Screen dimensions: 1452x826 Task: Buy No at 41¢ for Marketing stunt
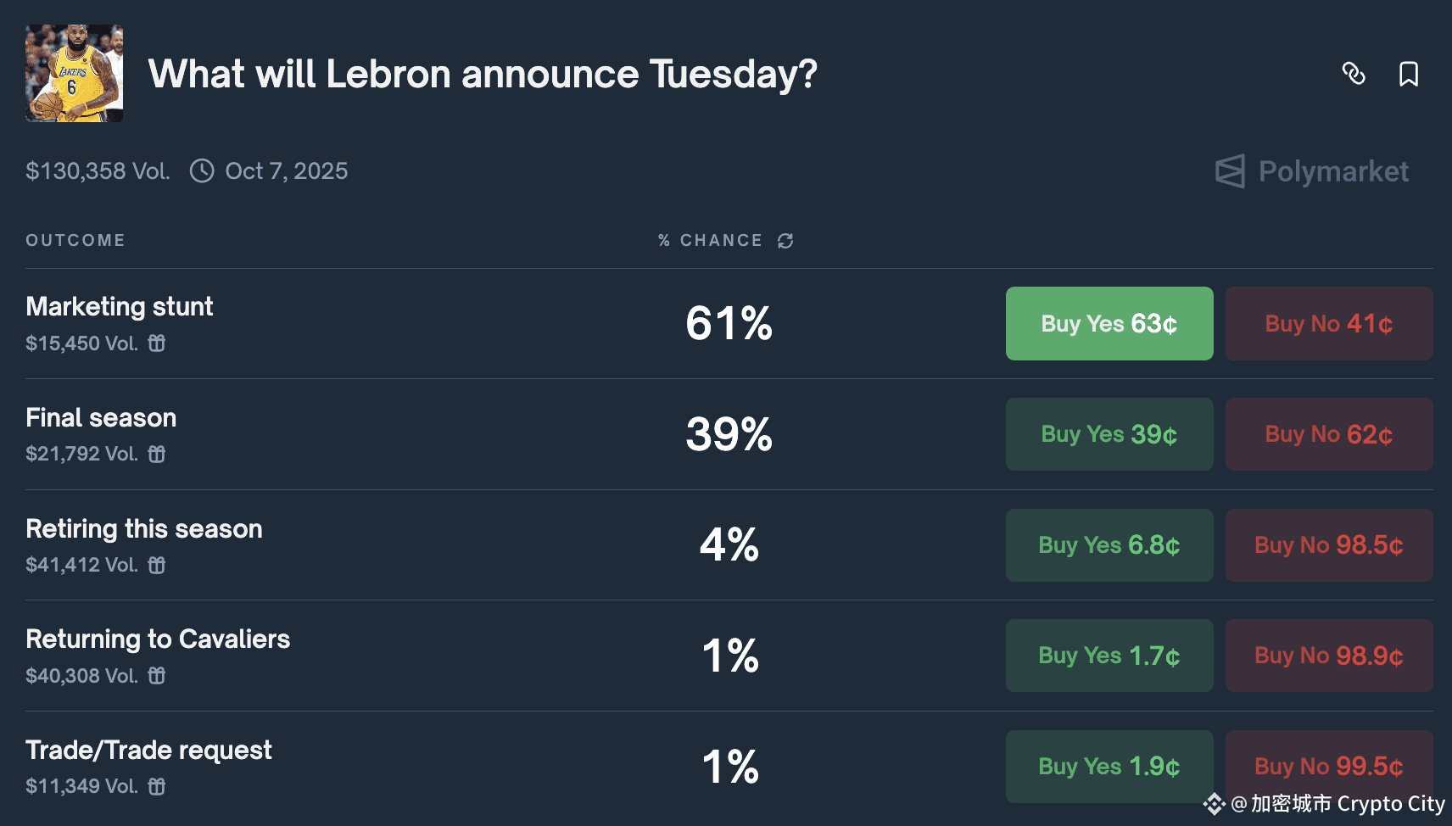[1328, 323]
